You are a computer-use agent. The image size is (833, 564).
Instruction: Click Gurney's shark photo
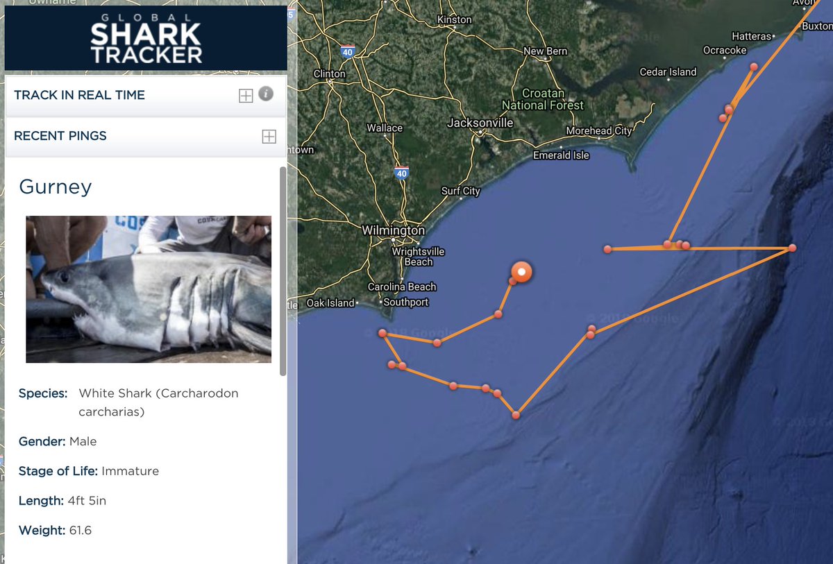[x=149, y=289]
